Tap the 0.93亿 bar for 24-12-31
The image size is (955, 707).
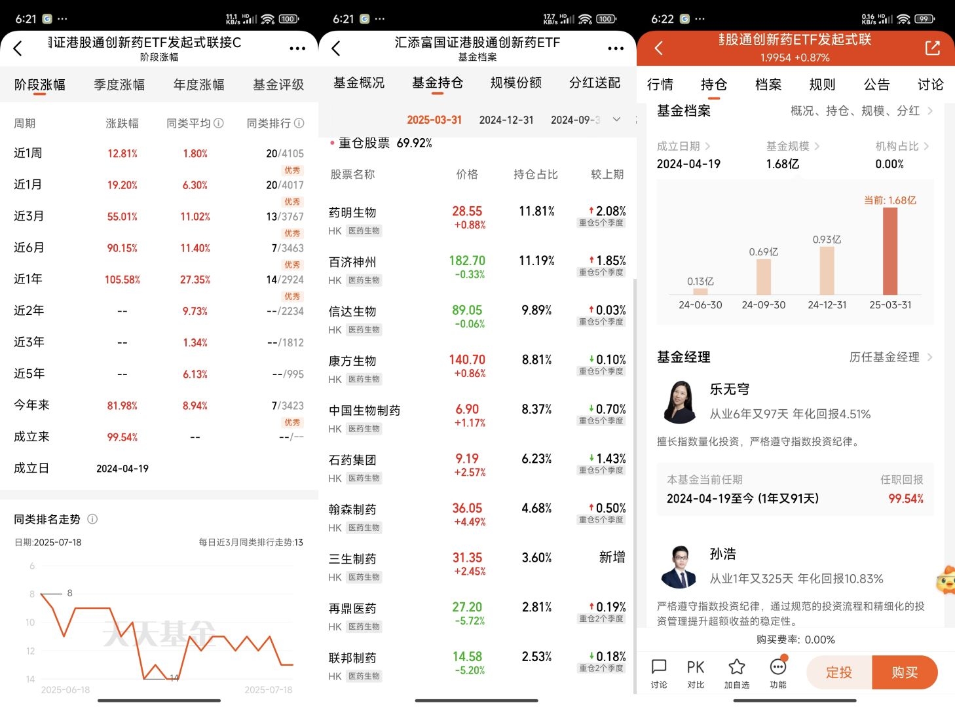(827, 271)
